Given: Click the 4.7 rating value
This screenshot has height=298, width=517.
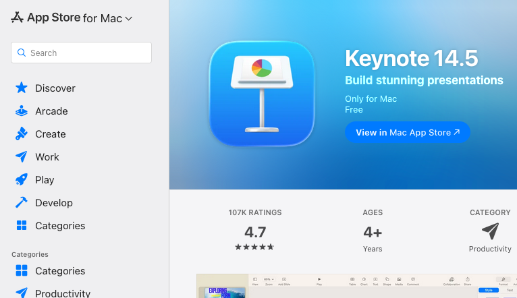Looking at the screenshot, I should (x=255, y=232).
